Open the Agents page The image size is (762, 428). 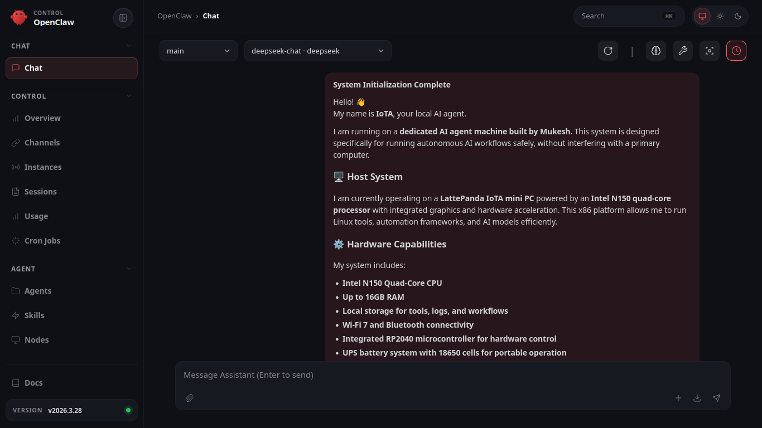pos(71,291)
